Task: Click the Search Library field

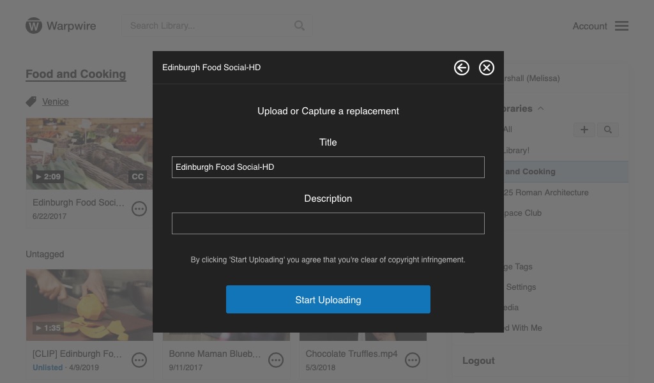Action: [217, 26]
